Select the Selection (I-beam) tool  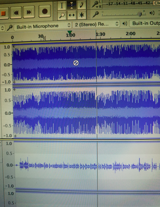(x=62, y=6)
